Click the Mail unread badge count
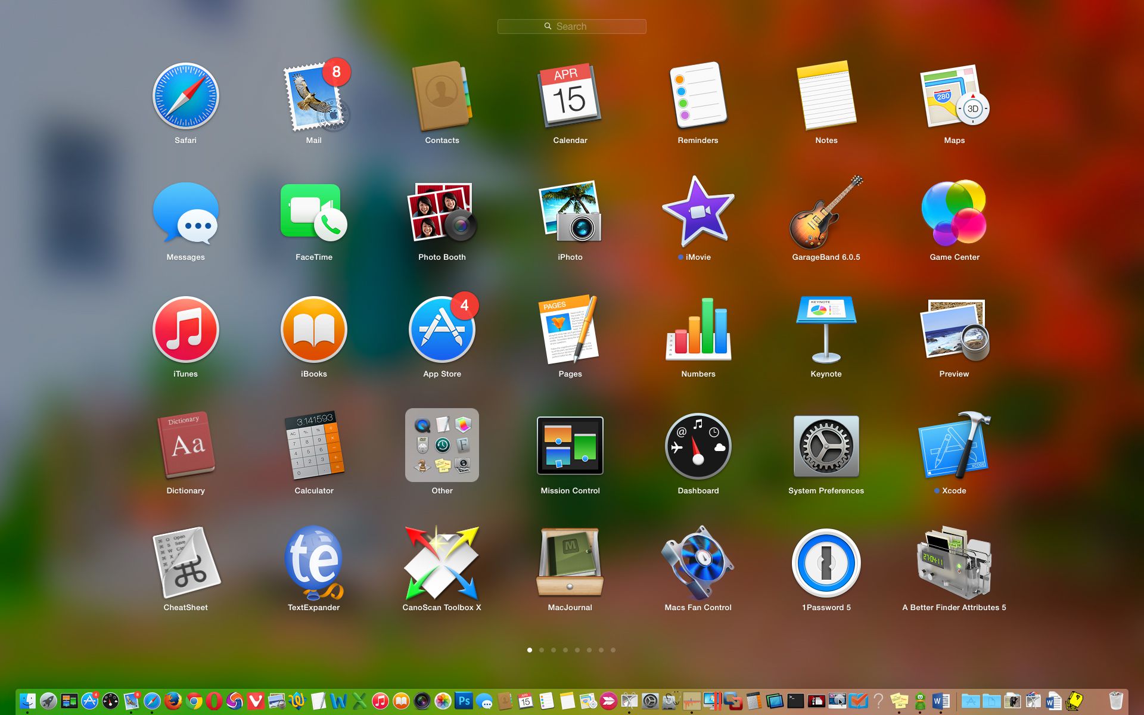The width and height of the screenshot is (1144, 715). 336,74
